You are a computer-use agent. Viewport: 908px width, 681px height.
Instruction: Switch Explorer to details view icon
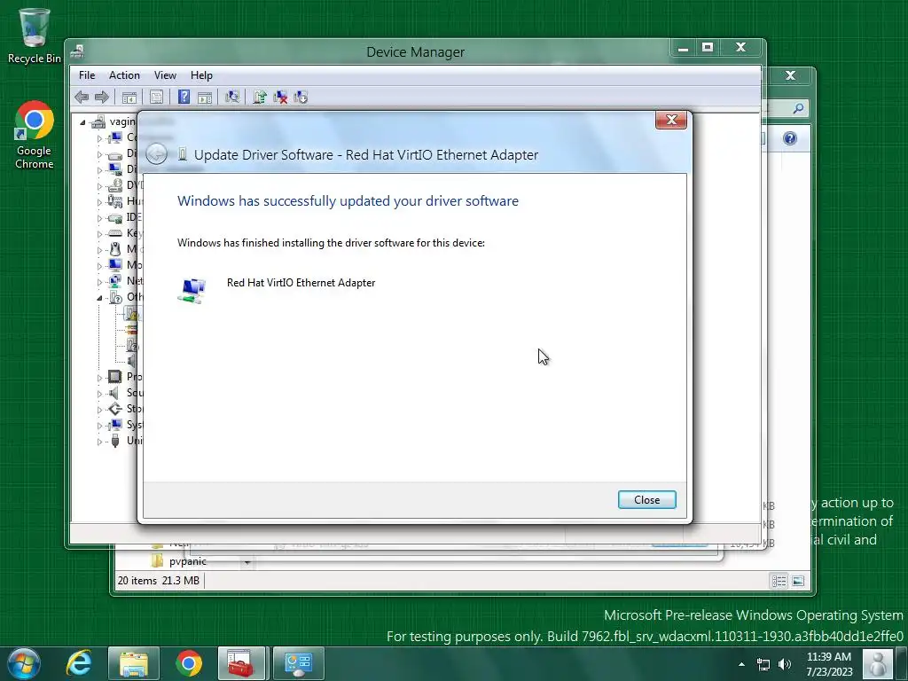(x=779, y=581)
